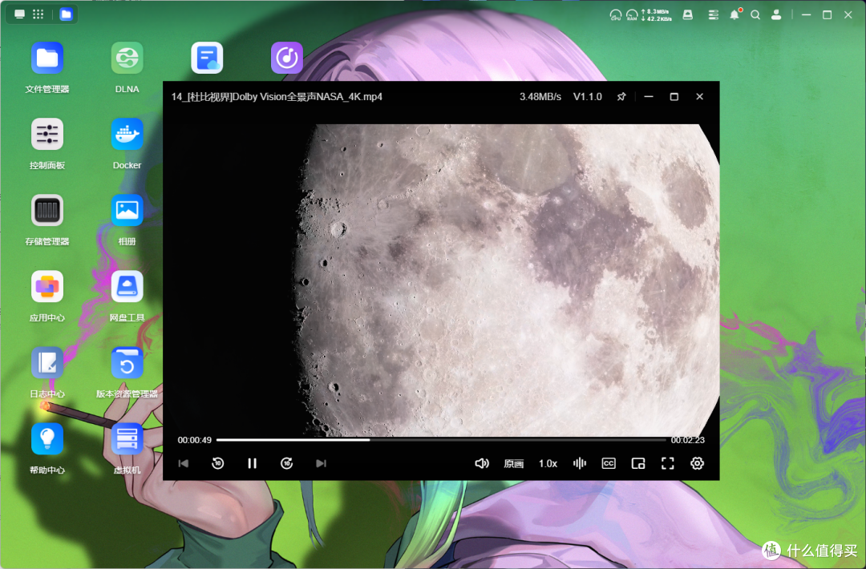Open the player settings gear

697,463
